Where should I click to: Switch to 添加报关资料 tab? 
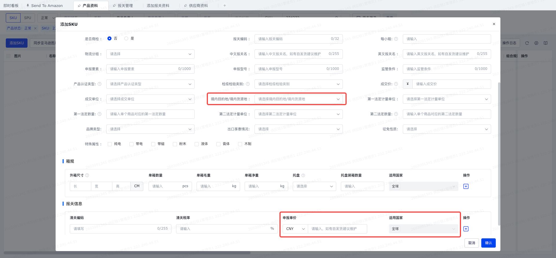pos(158,5)
